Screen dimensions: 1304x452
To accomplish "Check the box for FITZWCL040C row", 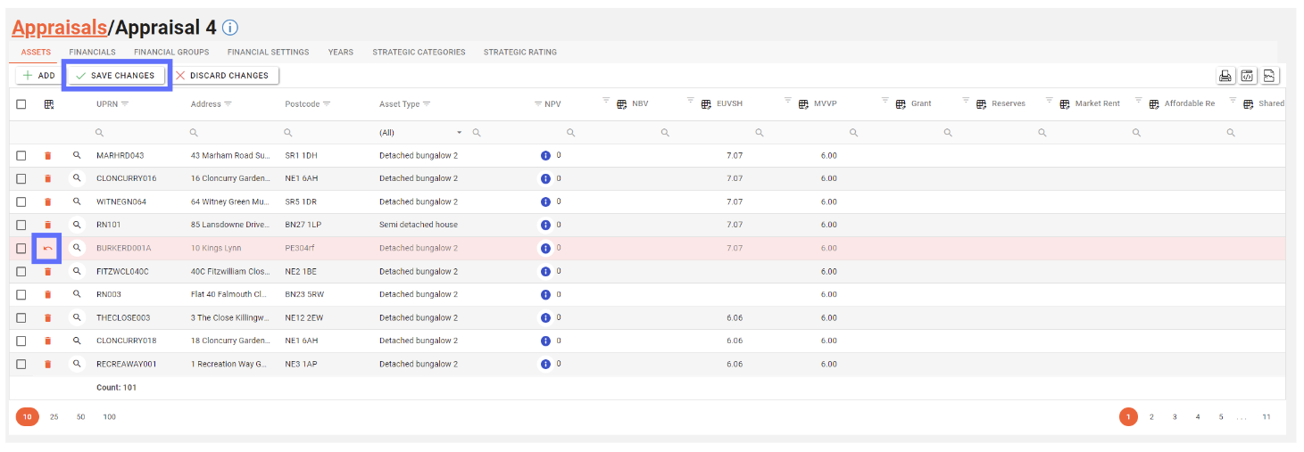I will 21,271.
